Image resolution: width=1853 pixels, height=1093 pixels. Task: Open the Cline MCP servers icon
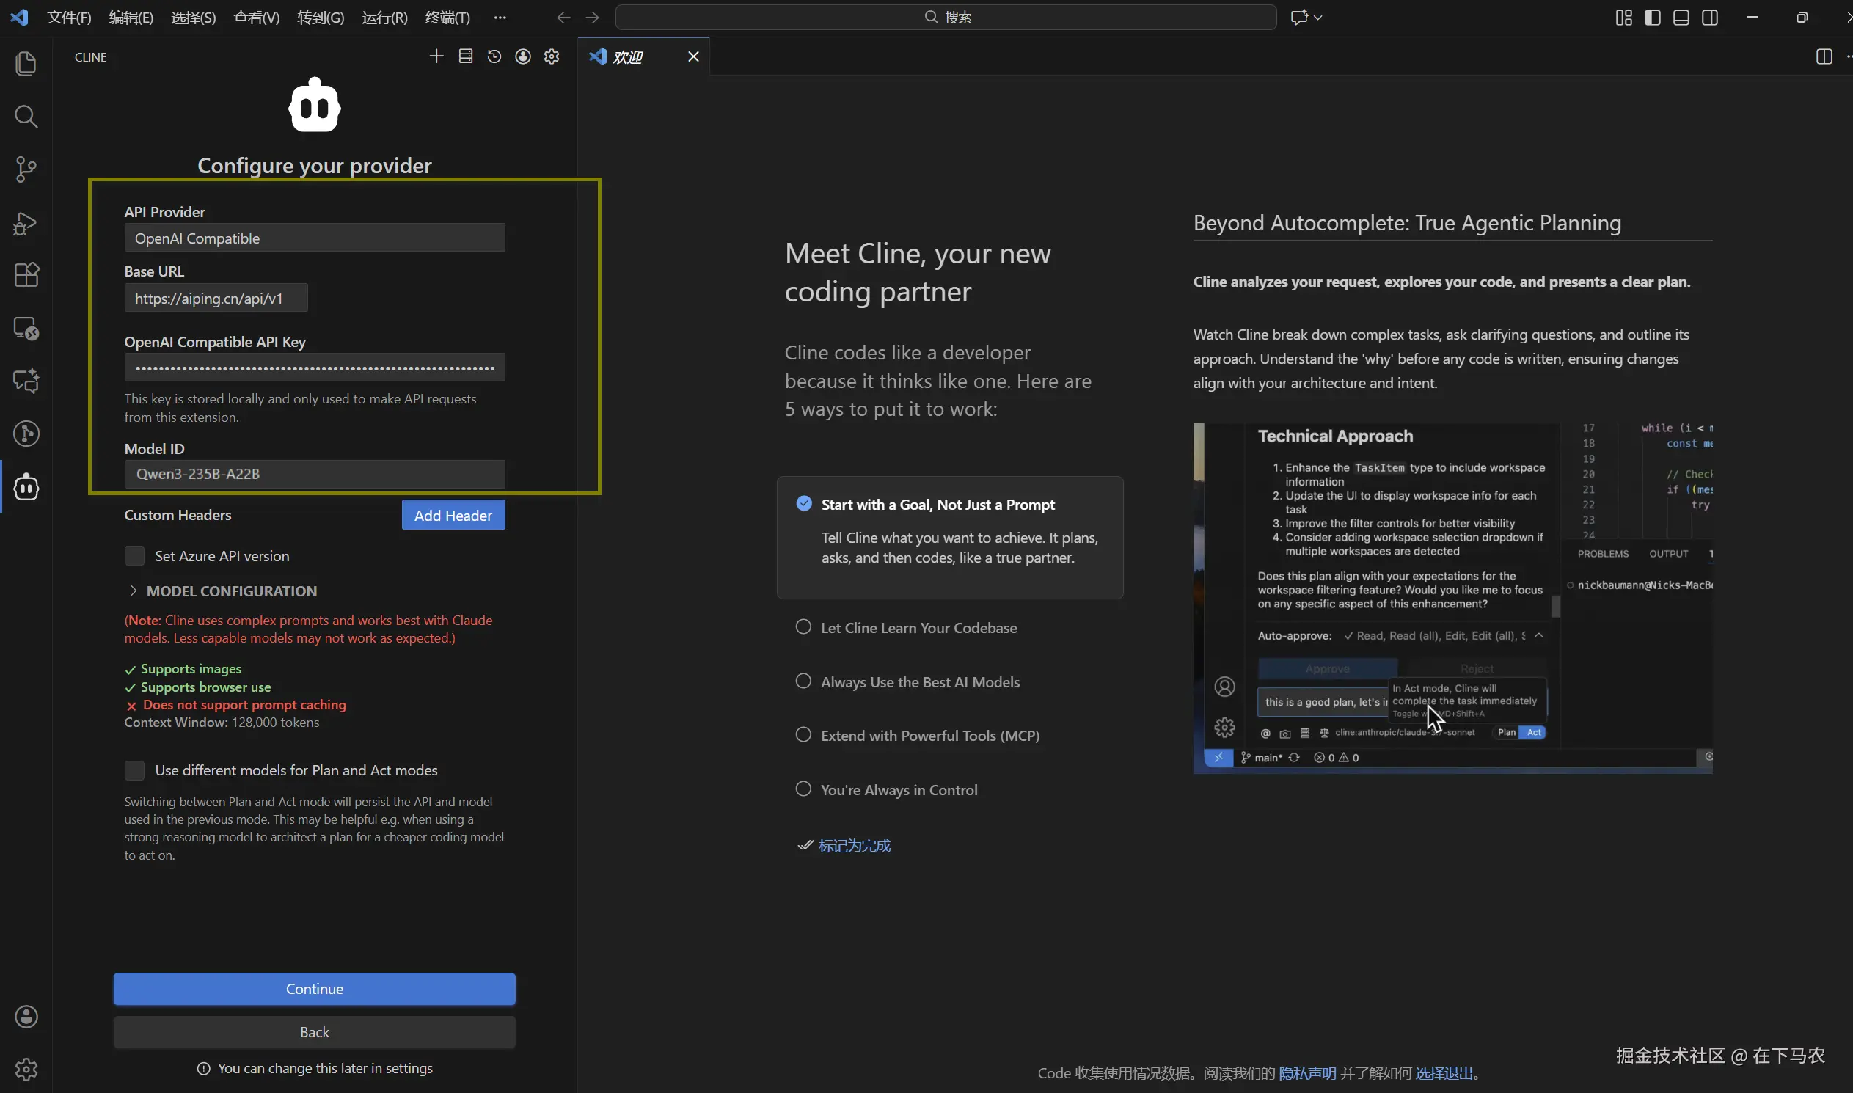click(x=466, y=56)
